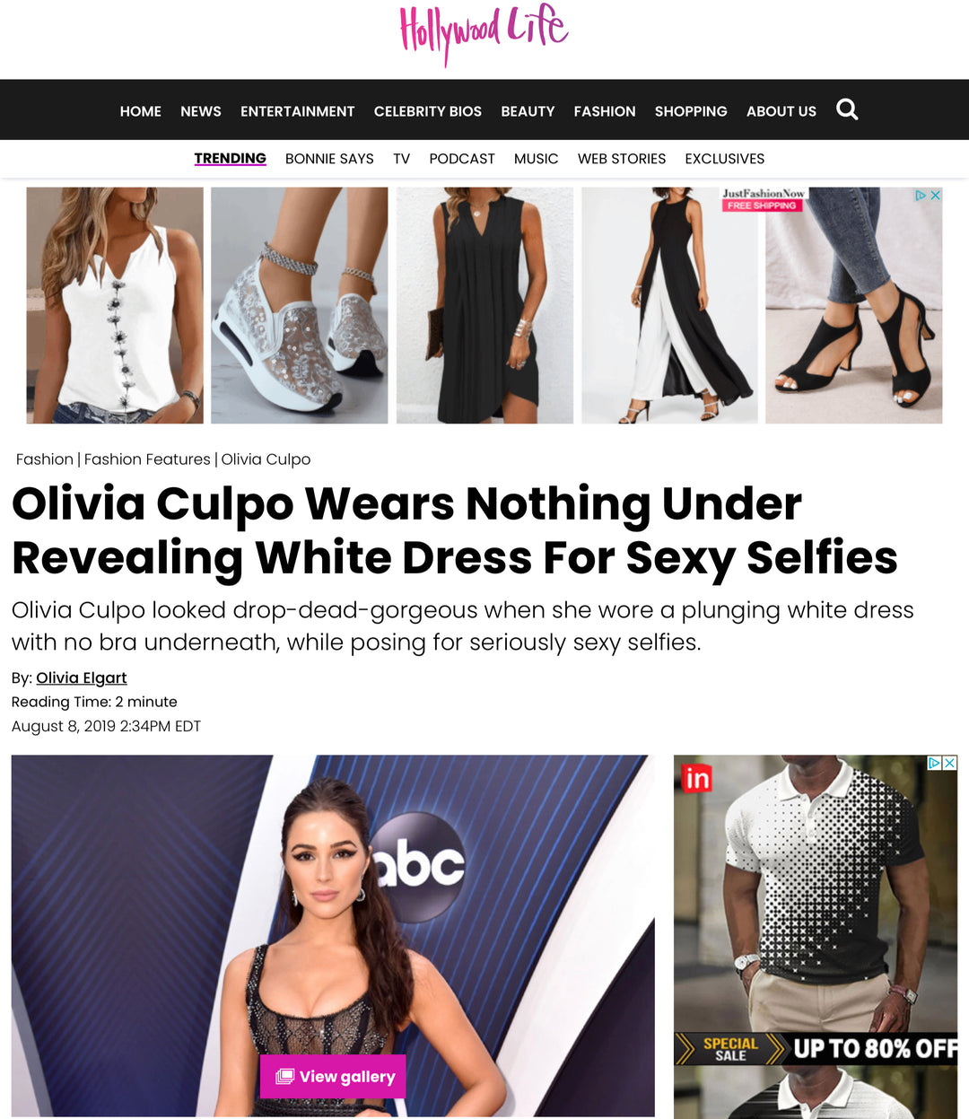Open the white tank top ad thumbnail
The width and height of the screenshot is (969, 1119).
[115, 305]
